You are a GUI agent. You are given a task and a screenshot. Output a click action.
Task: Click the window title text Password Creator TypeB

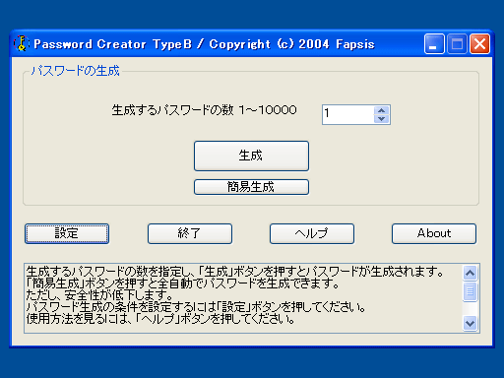pos(113,44)
